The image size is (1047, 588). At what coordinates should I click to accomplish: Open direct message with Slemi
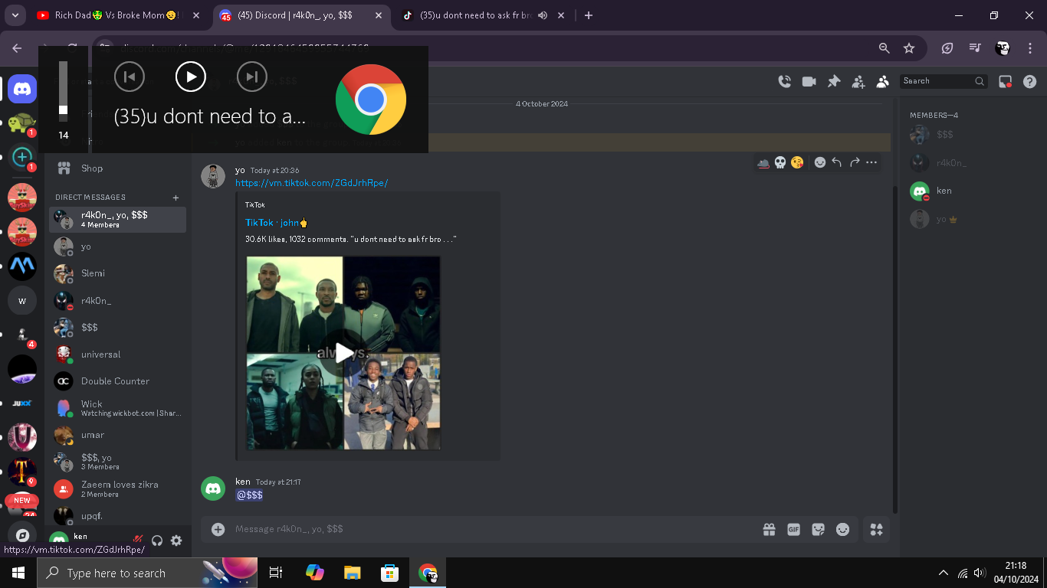click(x=117, y=273)
